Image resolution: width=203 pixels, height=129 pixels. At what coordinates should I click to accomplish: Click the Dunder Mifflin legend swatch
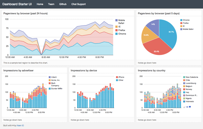(50, 89)
